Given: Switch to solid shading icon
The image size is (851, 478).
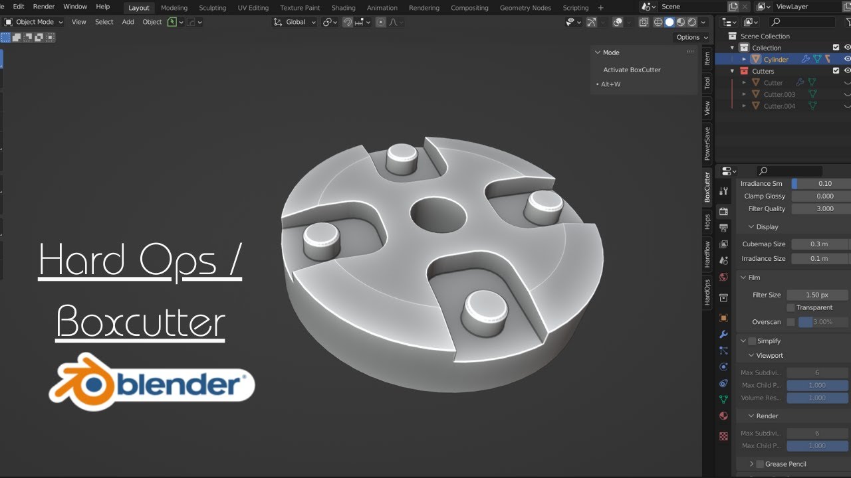Looking at the screenshot, I should pyautogui.click(x=669, y=22).
